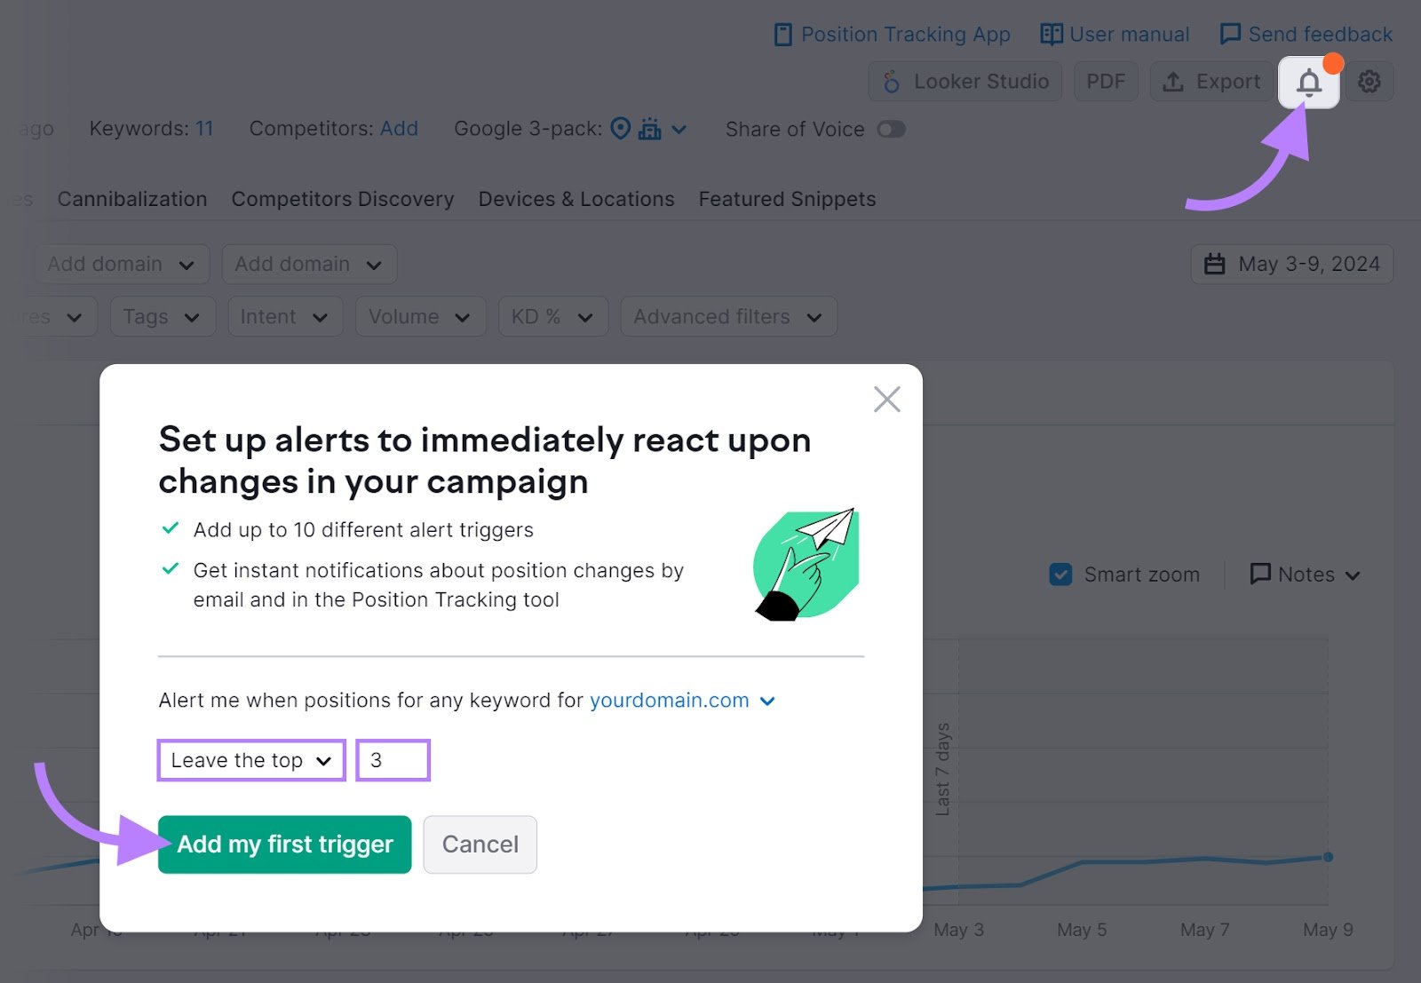Switch to the Devices & Locations tab
The height and width of the screenshot is (983, 1421).
576,199
